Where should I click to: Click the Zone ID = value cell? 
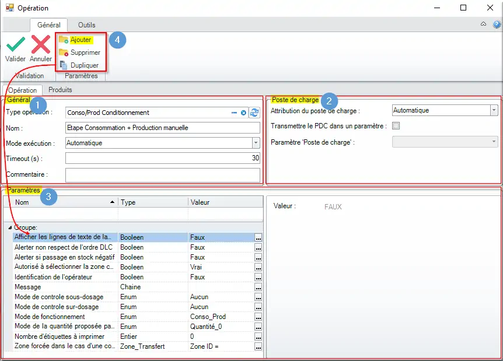coord(221,346)
